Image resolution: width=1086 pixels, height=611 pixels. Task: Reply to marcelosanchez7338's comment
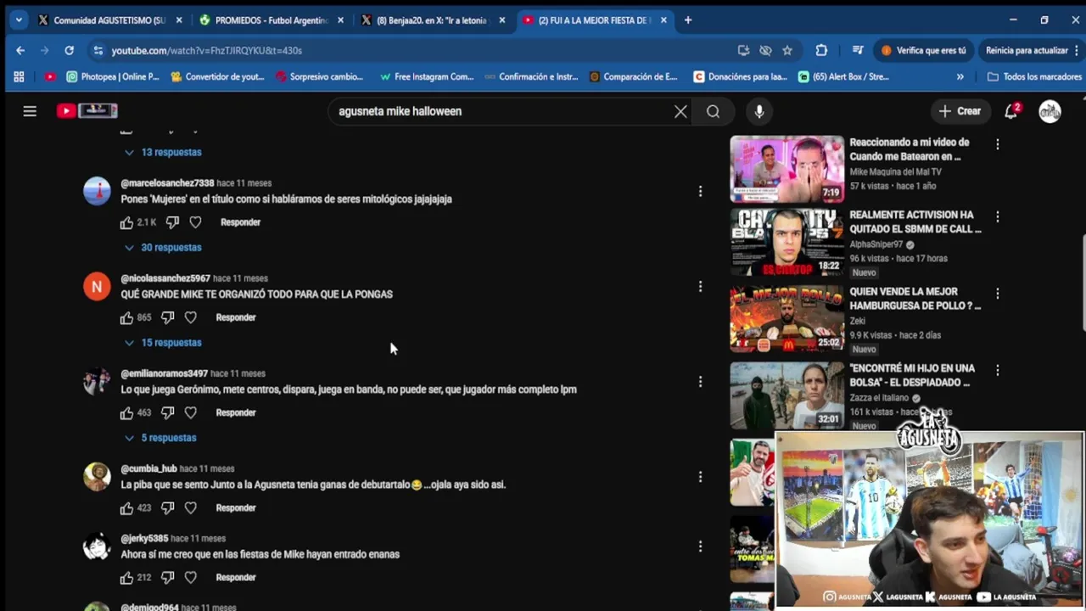[240, 222]
